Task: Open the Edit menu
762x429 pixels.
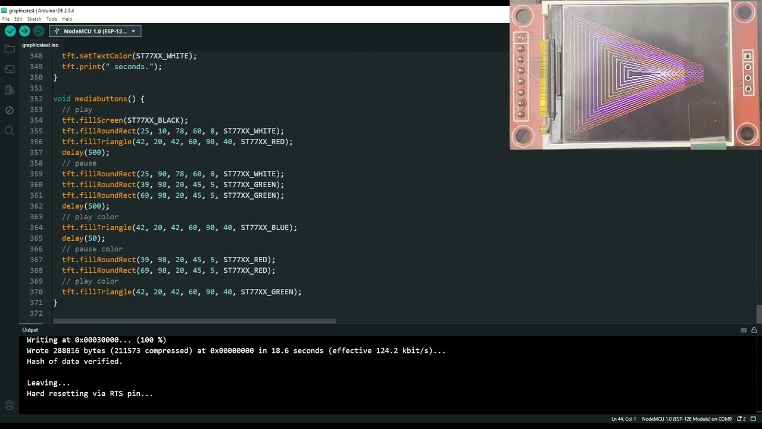Action: click(18, 19)
